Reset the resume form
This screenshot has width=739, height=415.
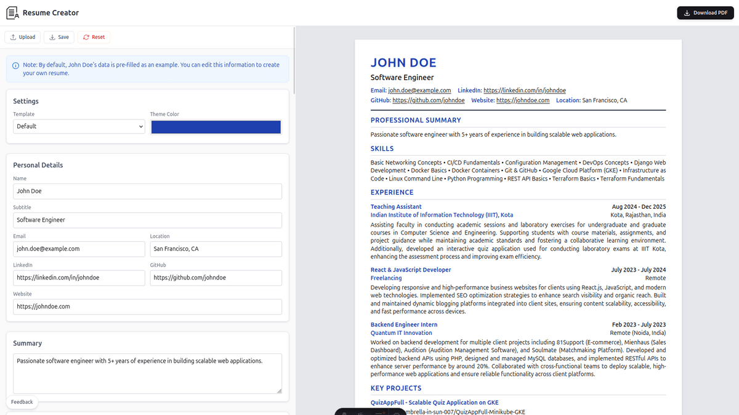(94, 37)
